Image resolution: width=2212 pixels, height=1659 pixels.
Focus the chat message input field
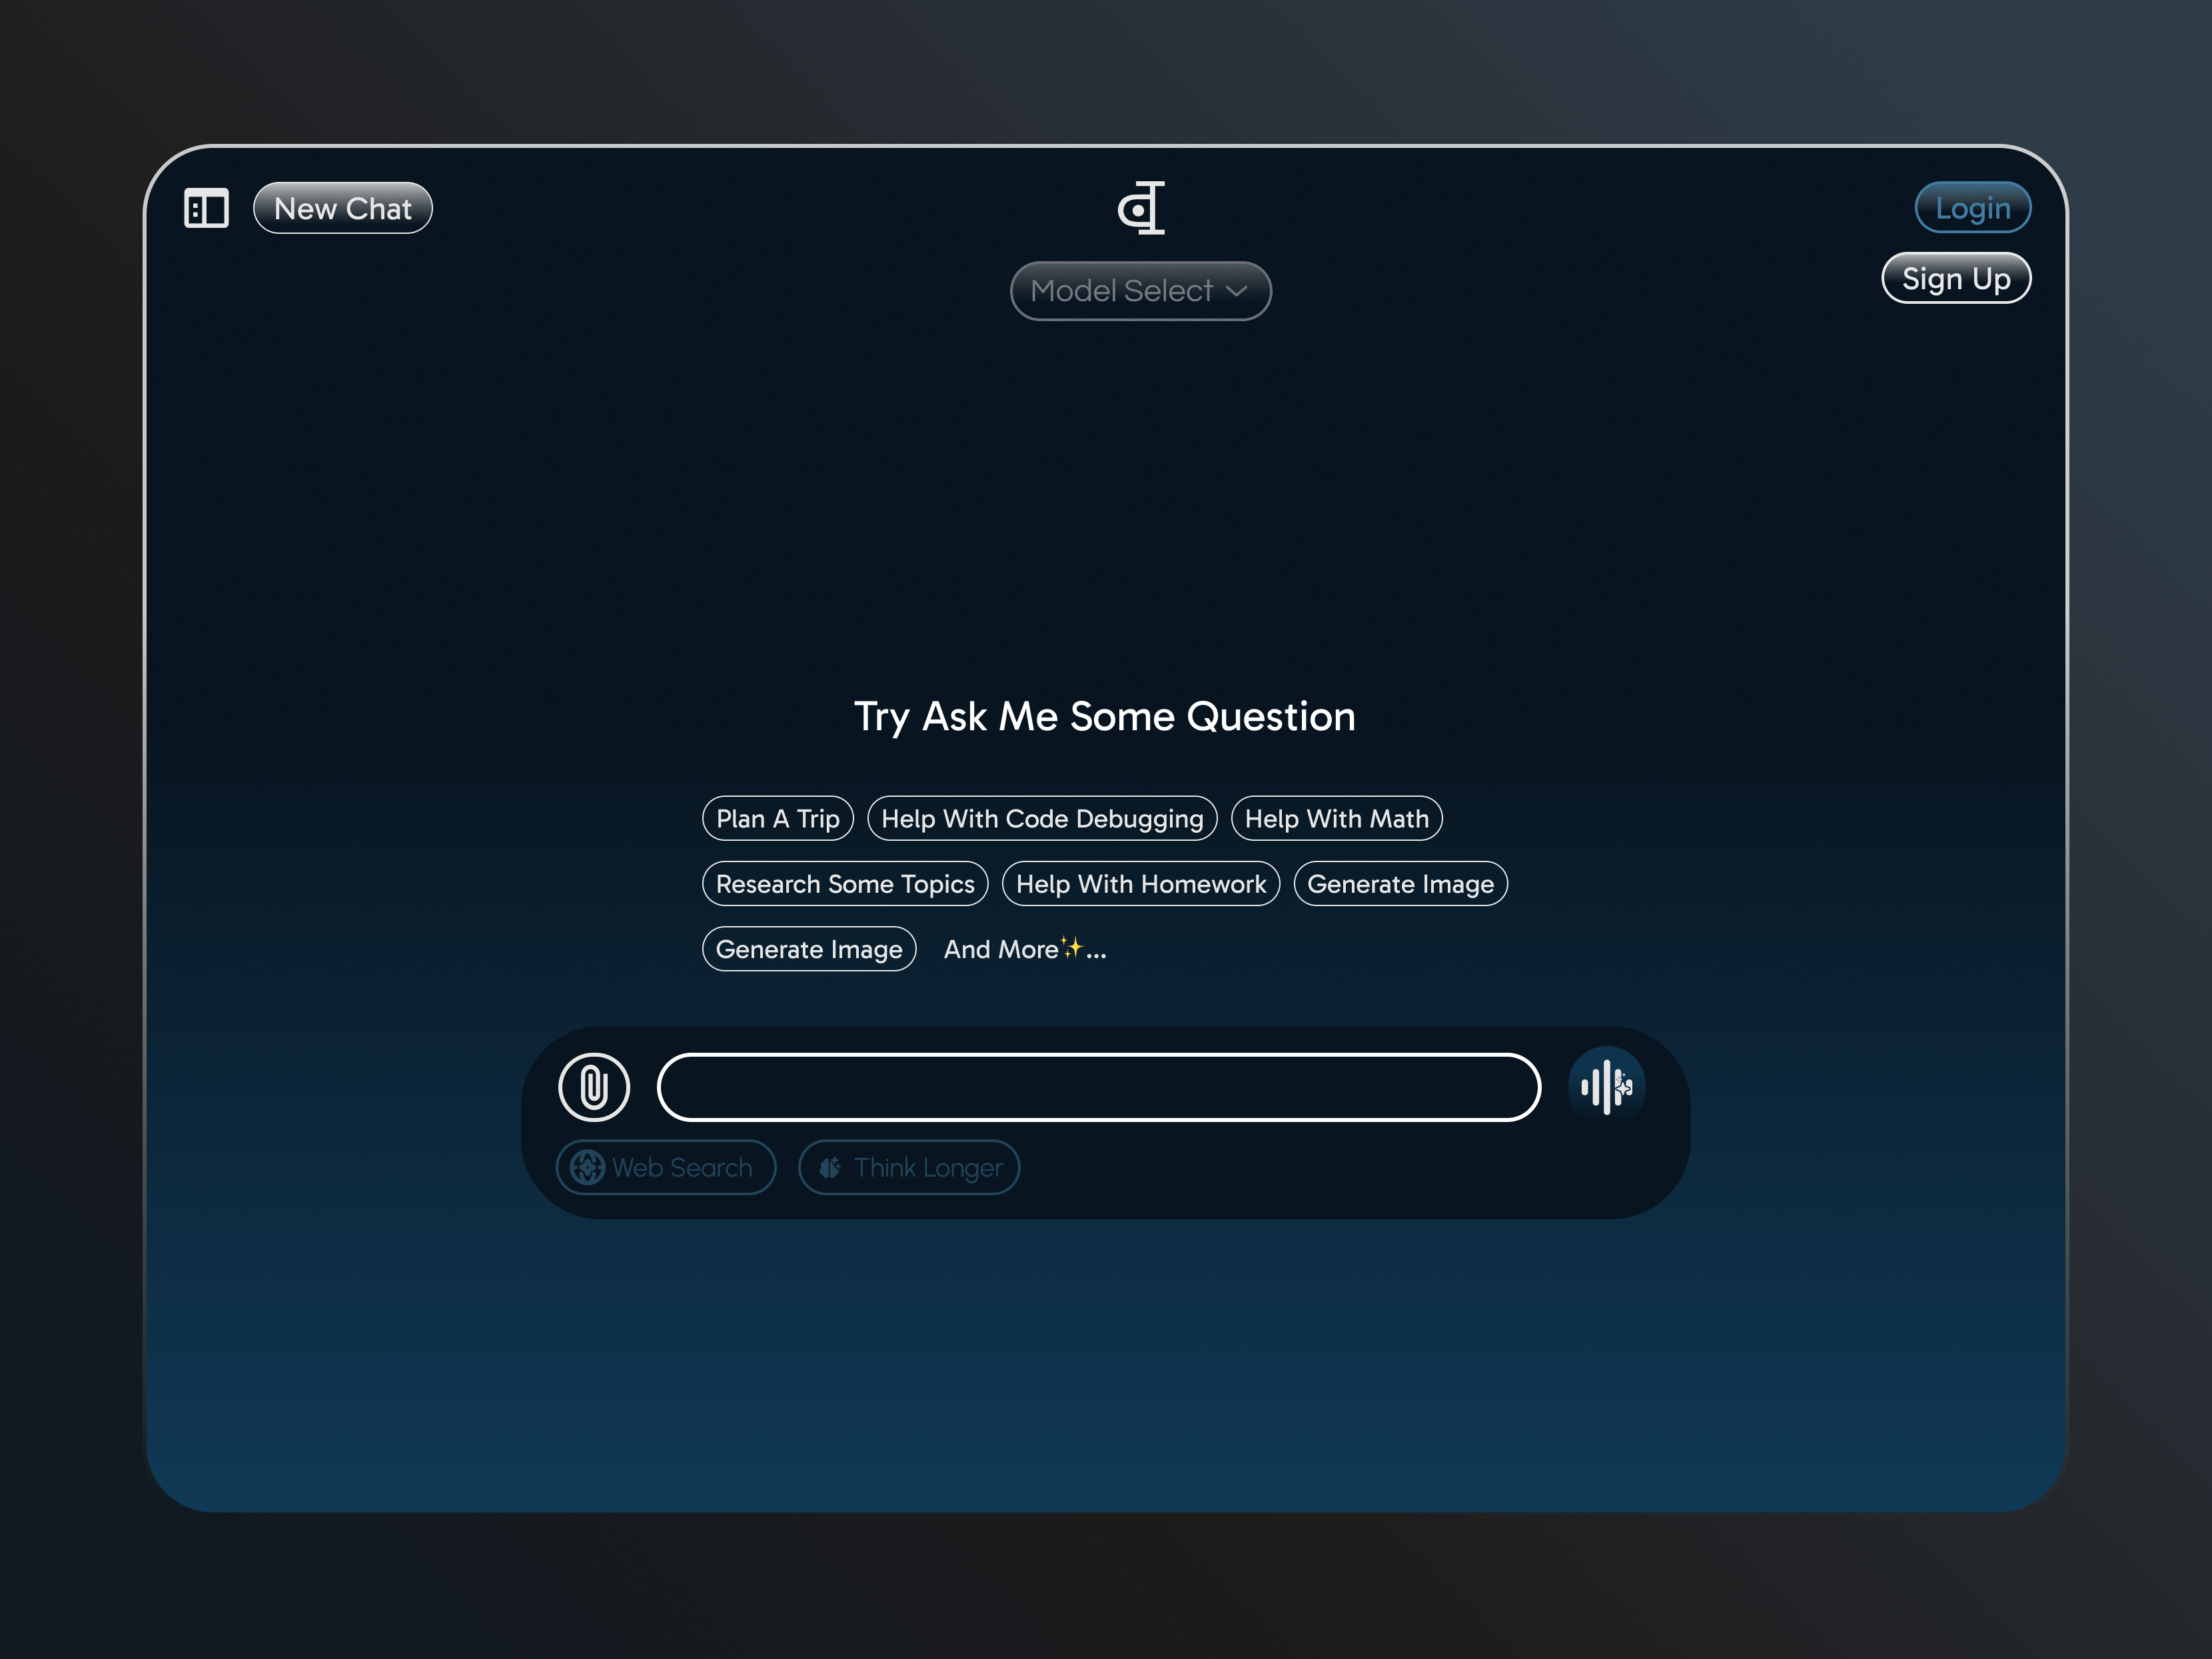click(1098, 1087)
